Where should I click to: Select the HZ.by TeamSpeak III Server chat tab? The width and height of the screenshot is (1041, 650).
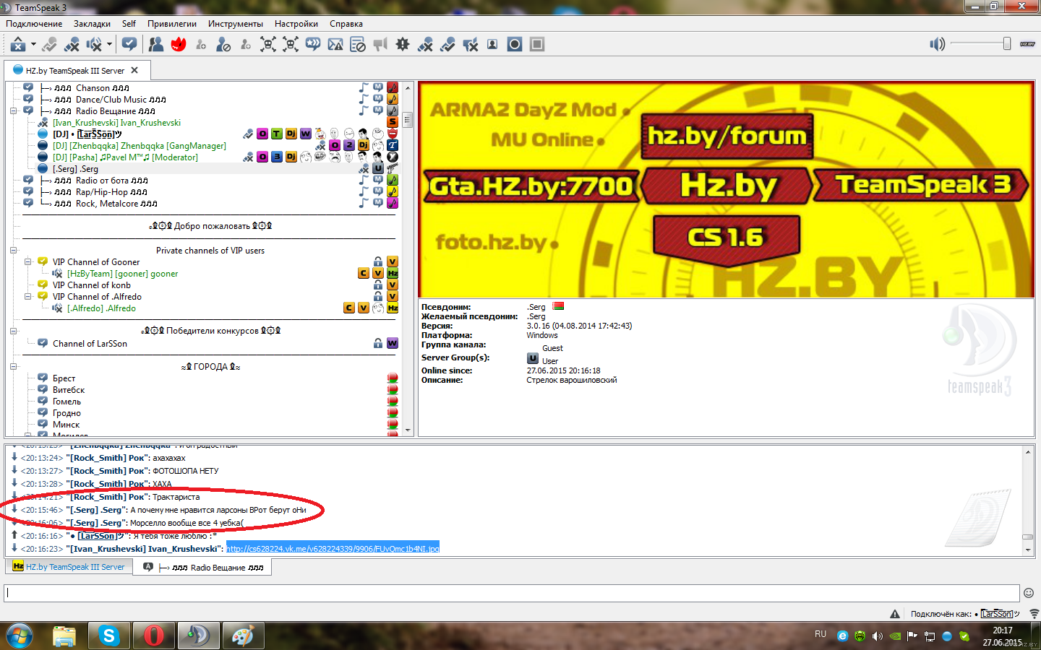[x=69, y=567]
